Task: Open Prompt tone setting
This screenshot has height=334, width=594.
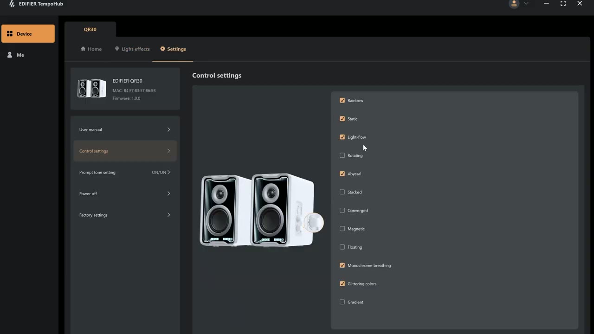Action: point(125,172)
